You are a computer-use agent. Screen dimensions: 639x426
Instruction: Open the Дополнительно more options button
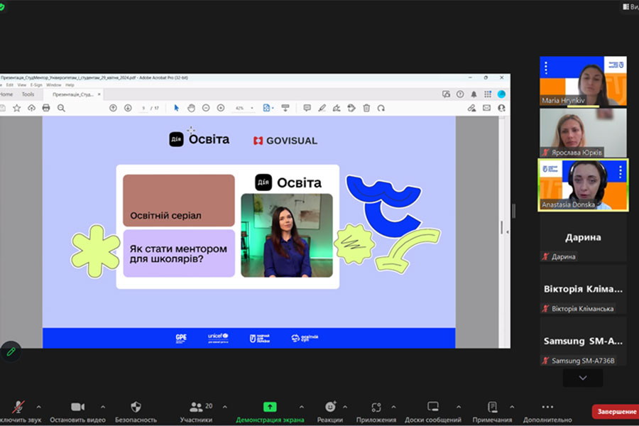coord(547,407)
